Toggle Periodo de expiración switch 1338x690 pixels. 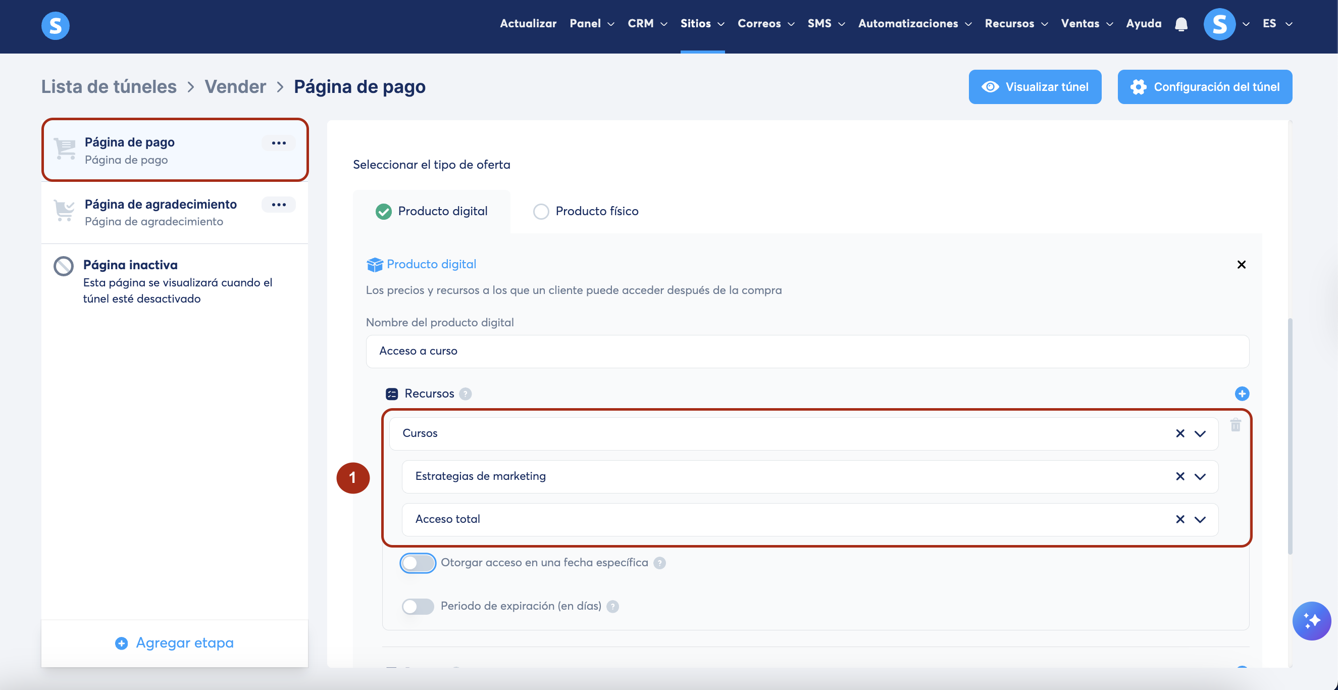418,606
